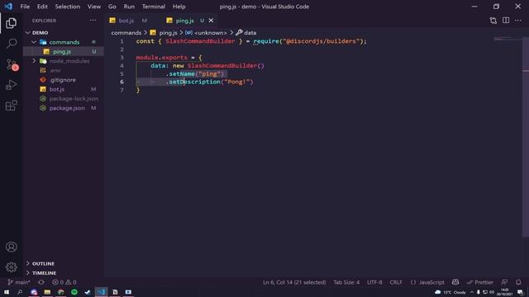Open File Explorer from taskbar
This screenshot has height=297, width=529.
coord(47,292)
